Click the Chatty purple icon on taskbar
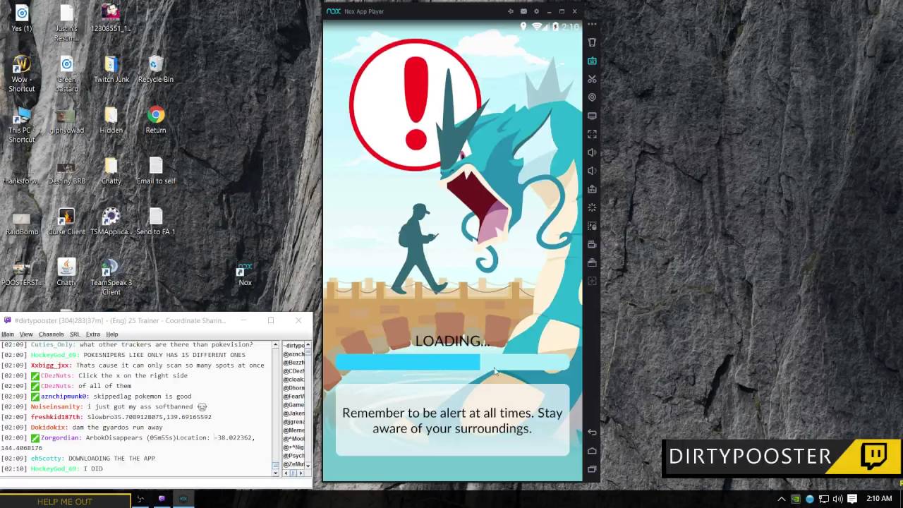The height and width of the screenshot is (508, 903). (162, 500)
